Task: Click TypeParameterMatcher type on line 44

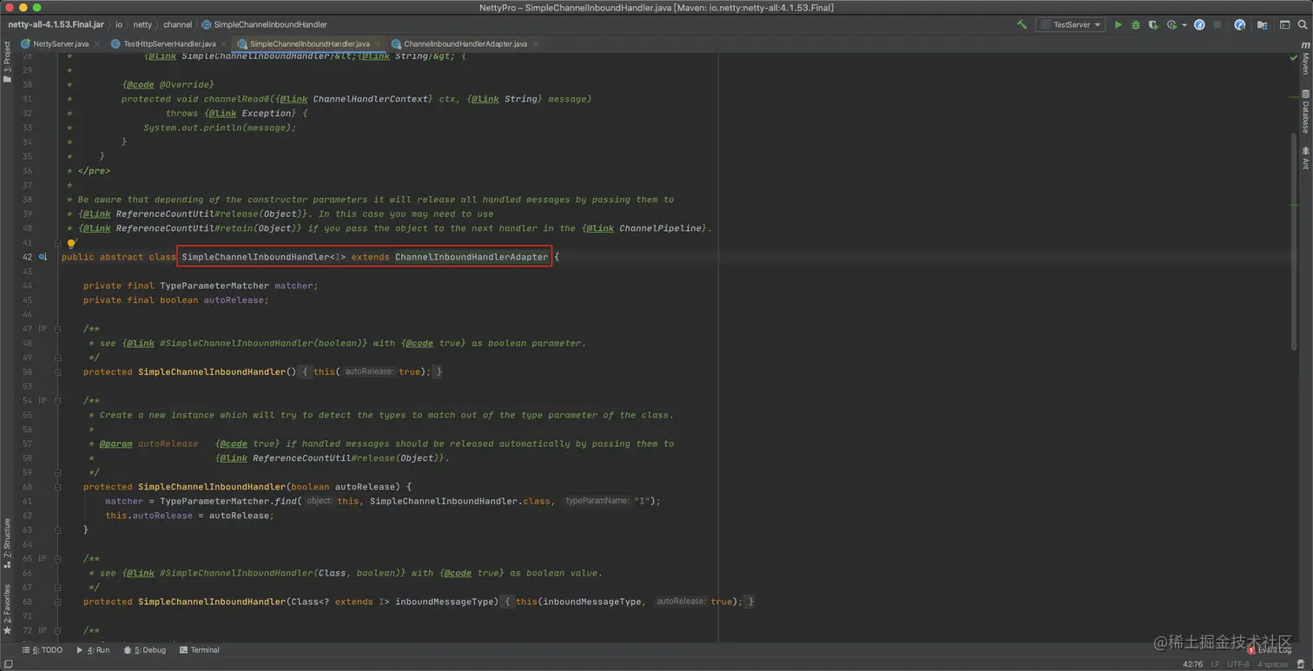Action: point(214,286)
